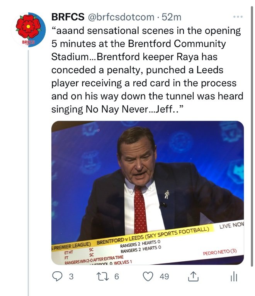Image resolution: width=255 pixels, height=296 pixels.
Task: Click the LIVE NOW label in photo
Action: [231, 226]
